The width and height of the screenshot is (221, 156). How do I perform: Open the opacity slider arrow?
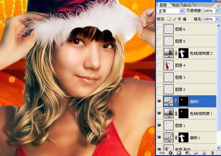[x=217, y=11]
